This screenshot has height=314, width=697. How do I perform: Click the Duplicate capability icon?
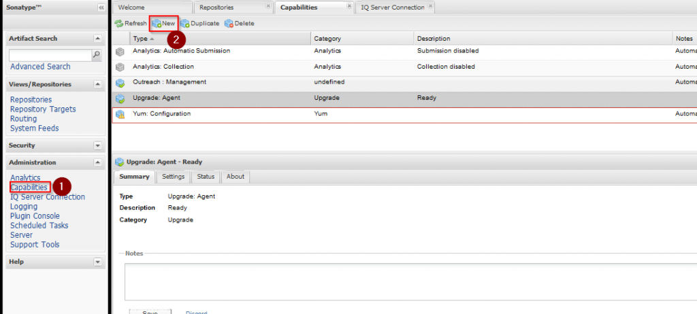tap(184, 23)
